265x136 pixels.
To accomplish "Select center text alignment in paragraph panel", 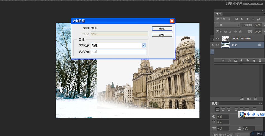I will click(223, 109).
